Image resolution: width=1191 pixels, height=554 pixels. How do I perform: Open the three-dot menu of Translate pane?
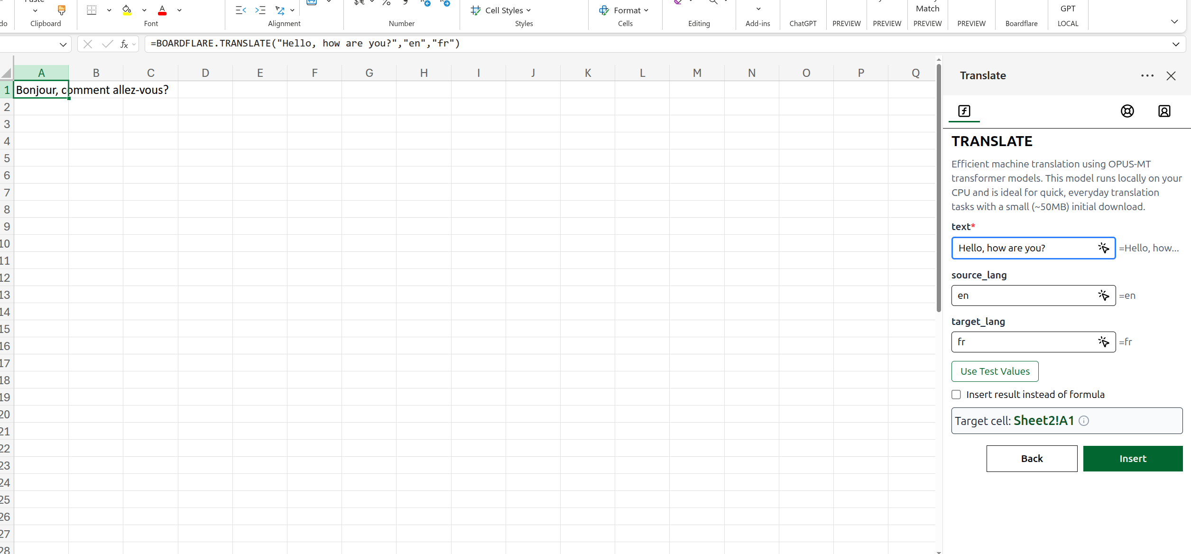click(x=1147, y=75)
